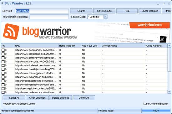Tick the checkbox for blogherald.com row
Viewport: 172px width, 114px height.
click(x=3, y=54)
